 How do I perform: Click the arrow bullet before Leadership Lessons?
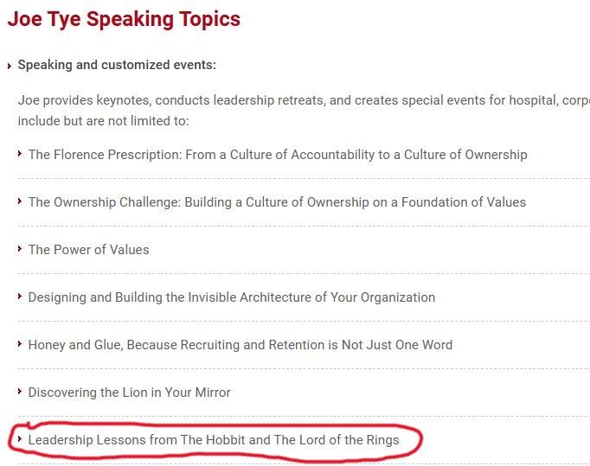[x=20, y=438]
